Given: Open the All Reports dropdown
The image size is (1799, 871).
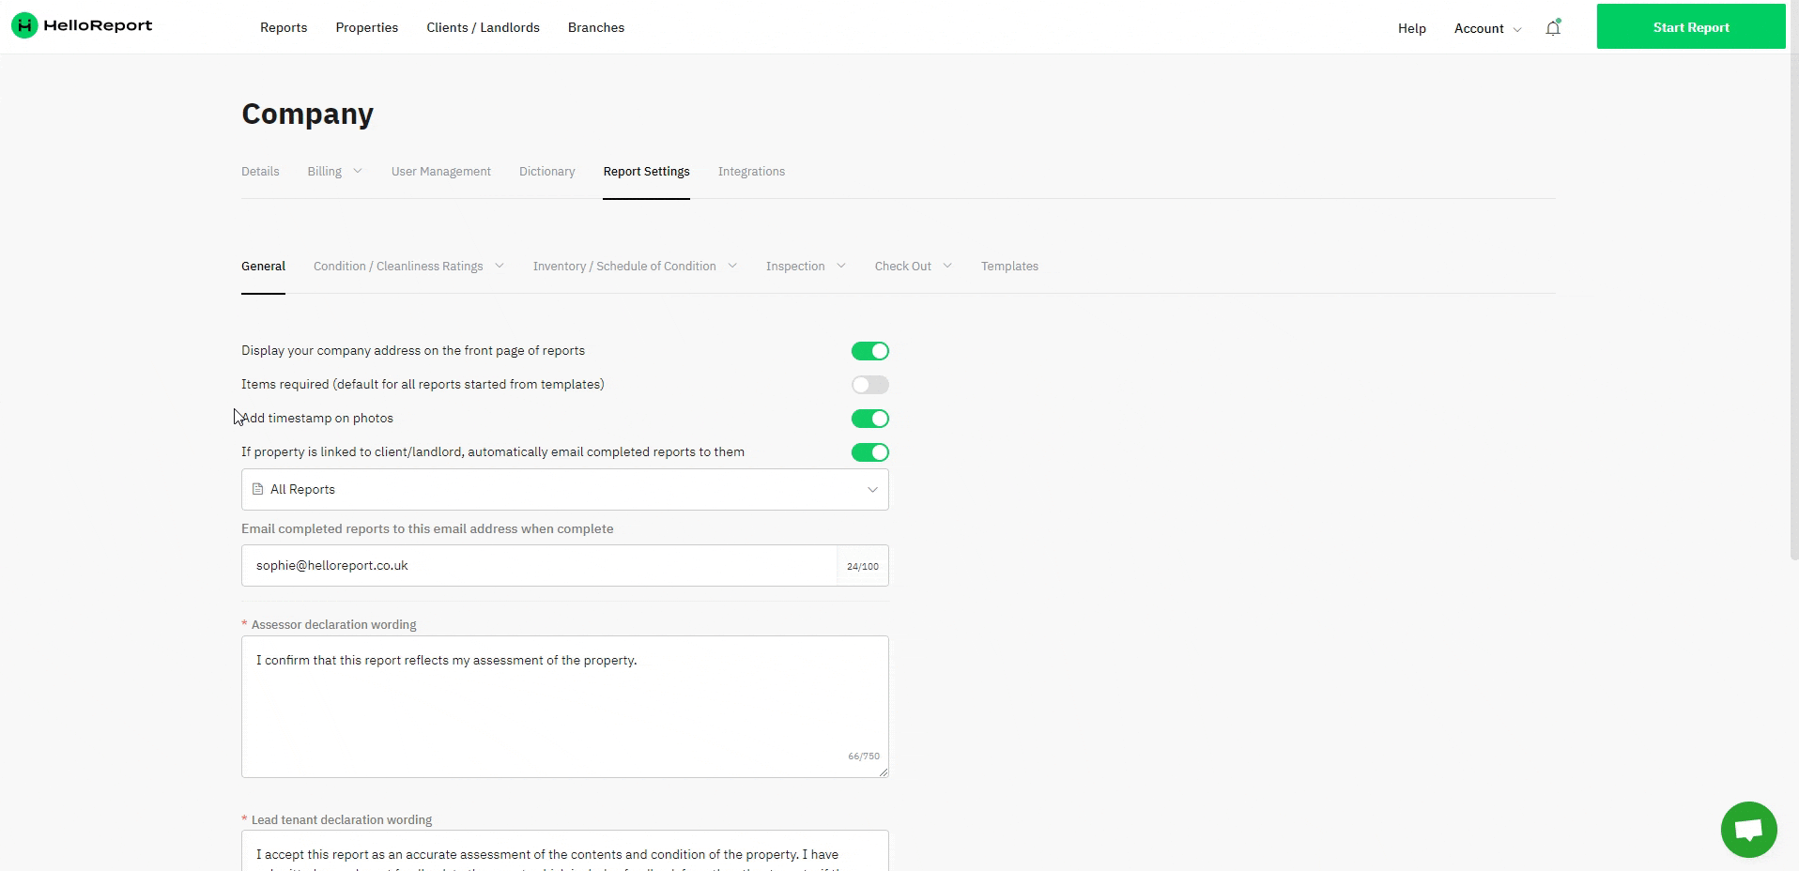Looking at the screenshot, I should [565, 490].
